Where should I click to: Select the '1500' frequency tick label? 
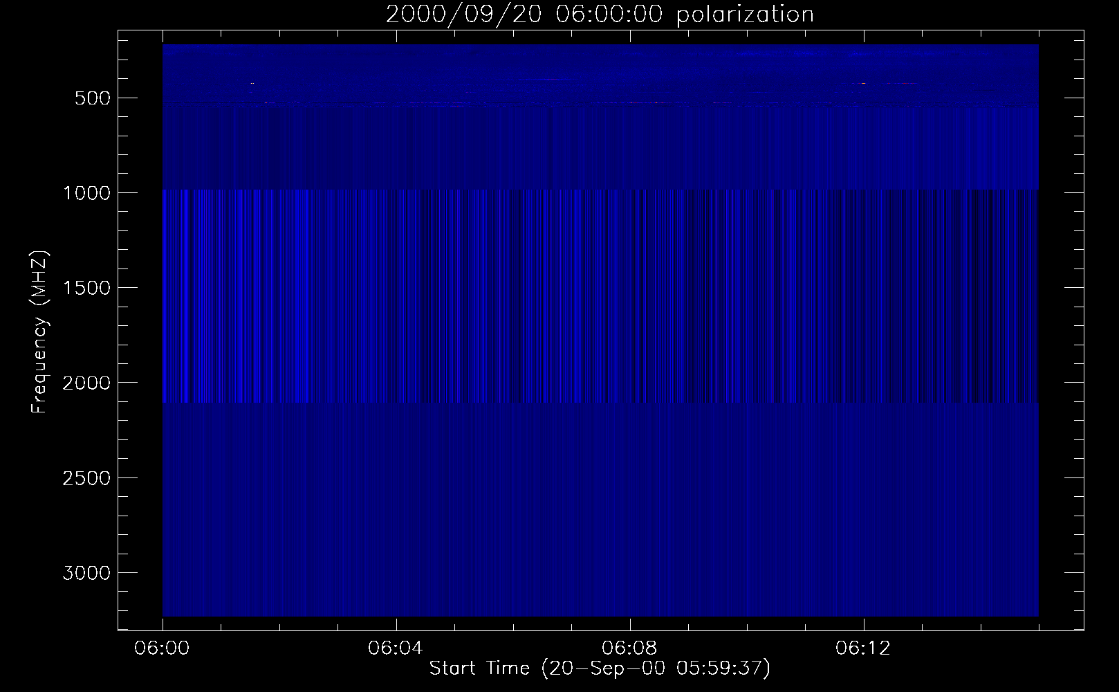pyautogui.click(x=86, y=288)
